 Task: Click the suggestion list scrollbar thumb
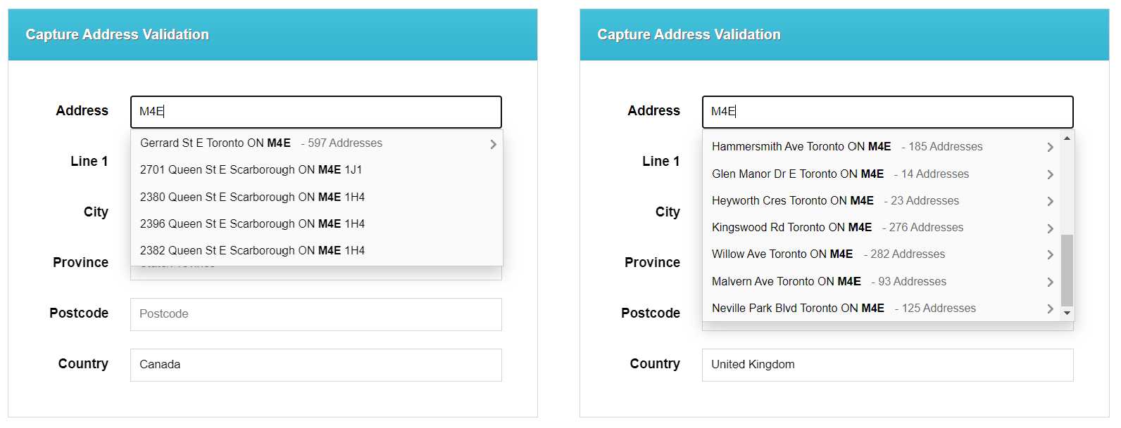tap(1067, 271)
